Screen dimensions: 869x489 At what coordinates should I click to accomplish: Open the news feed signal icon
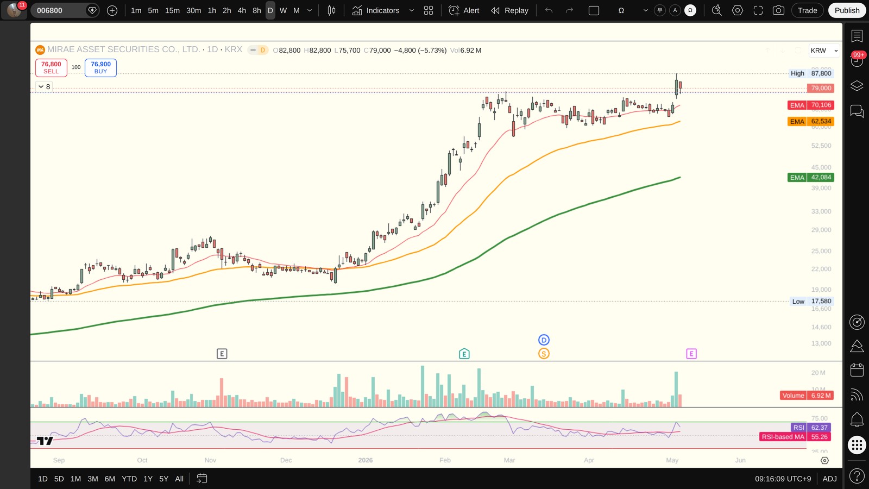(857, 395)
